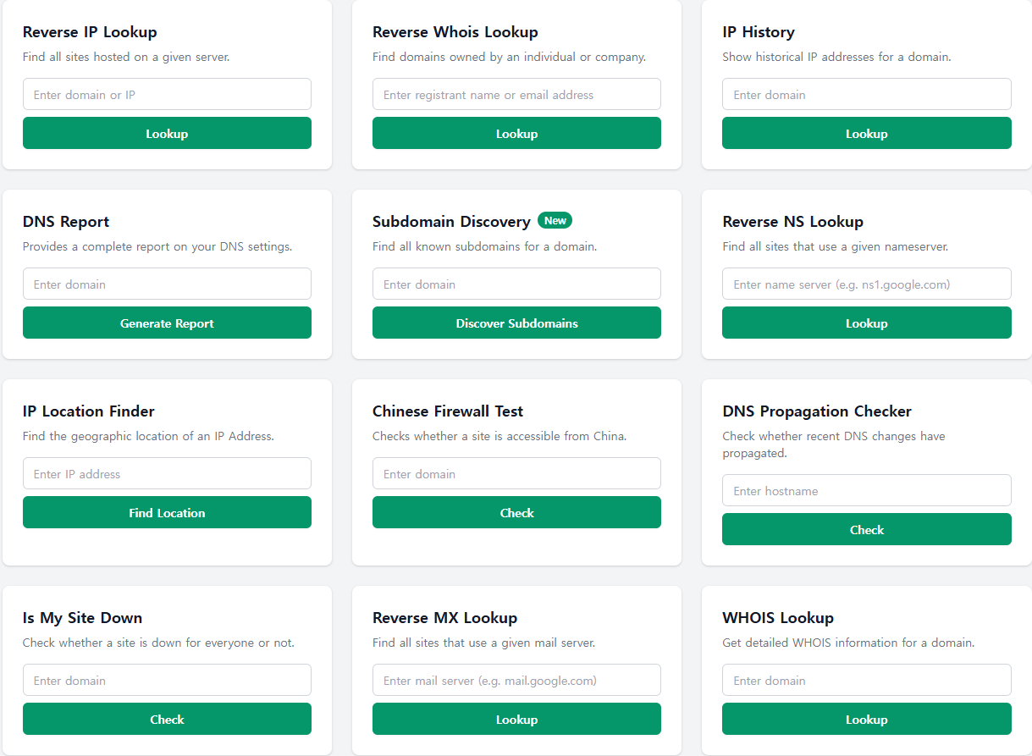Screen dimensions: 1032x756
Task: Click the 'Subdomain Discovery' heading
Action: pyautogui.click(x=451, y=222)
